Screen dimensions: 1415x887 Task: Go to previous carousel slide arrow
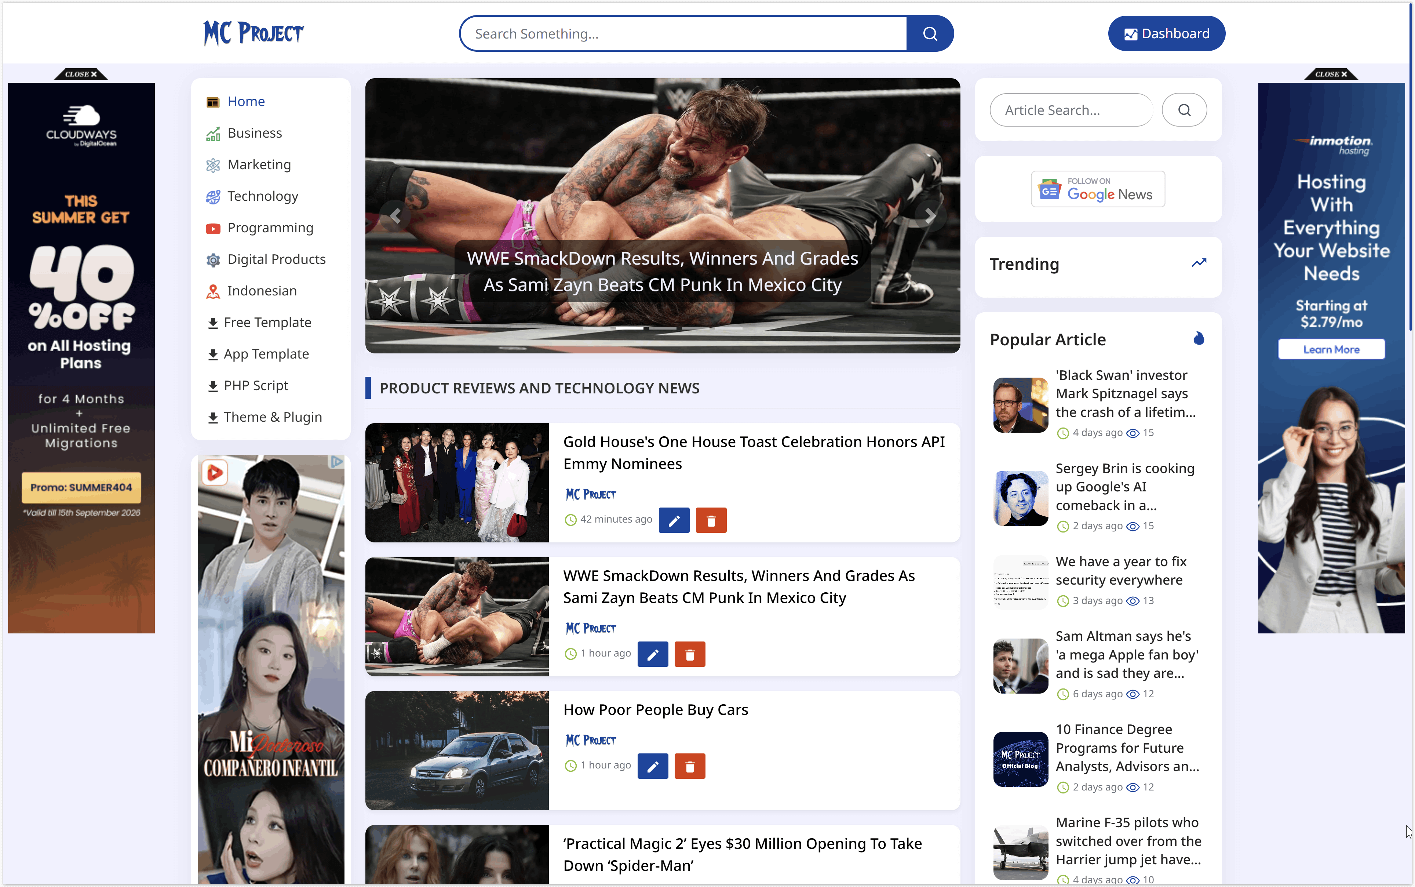coord(396,216)
